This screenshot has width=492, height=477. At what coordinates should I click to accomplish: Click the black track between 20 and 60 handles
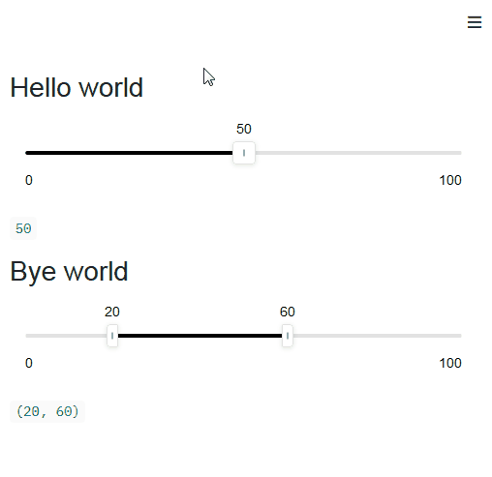pyautogui.click(x=200, y=336)
